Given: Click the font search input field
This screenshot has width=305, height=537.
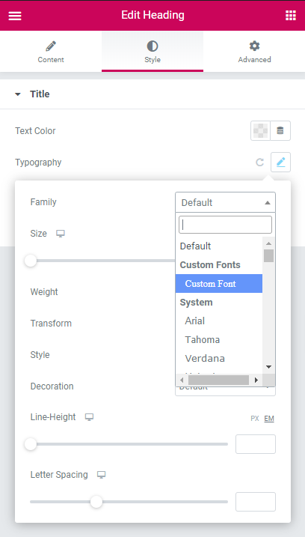Looking at the screenshot, I should (x=225, y=225).
